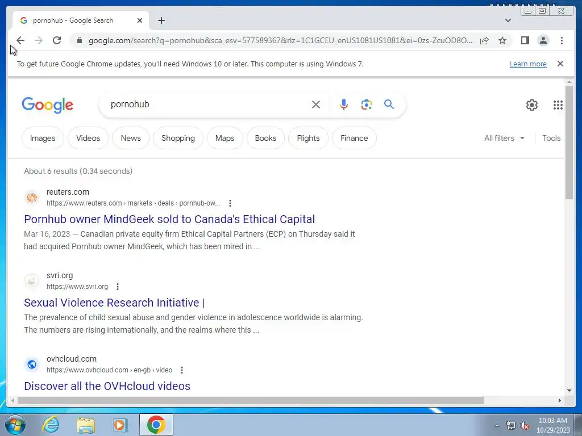Image resolution: width=582 pixels, height=436 pixels.
Task: Open Discover all the OVHcloud videos link
Action: 107,386
